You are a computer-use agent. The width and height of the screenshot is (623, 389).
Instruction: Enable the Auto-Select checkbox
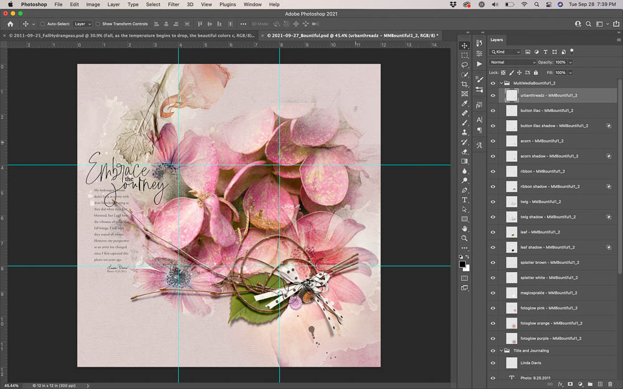click(42, 24)
